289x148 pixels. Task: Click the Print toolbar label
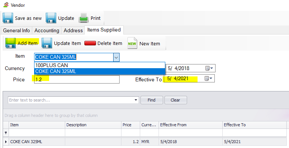(96, 18)
